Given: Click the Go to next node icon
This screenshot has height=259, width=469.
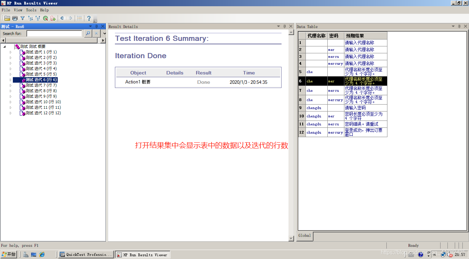Looking at the screenshot, I should tap(30, 18).
